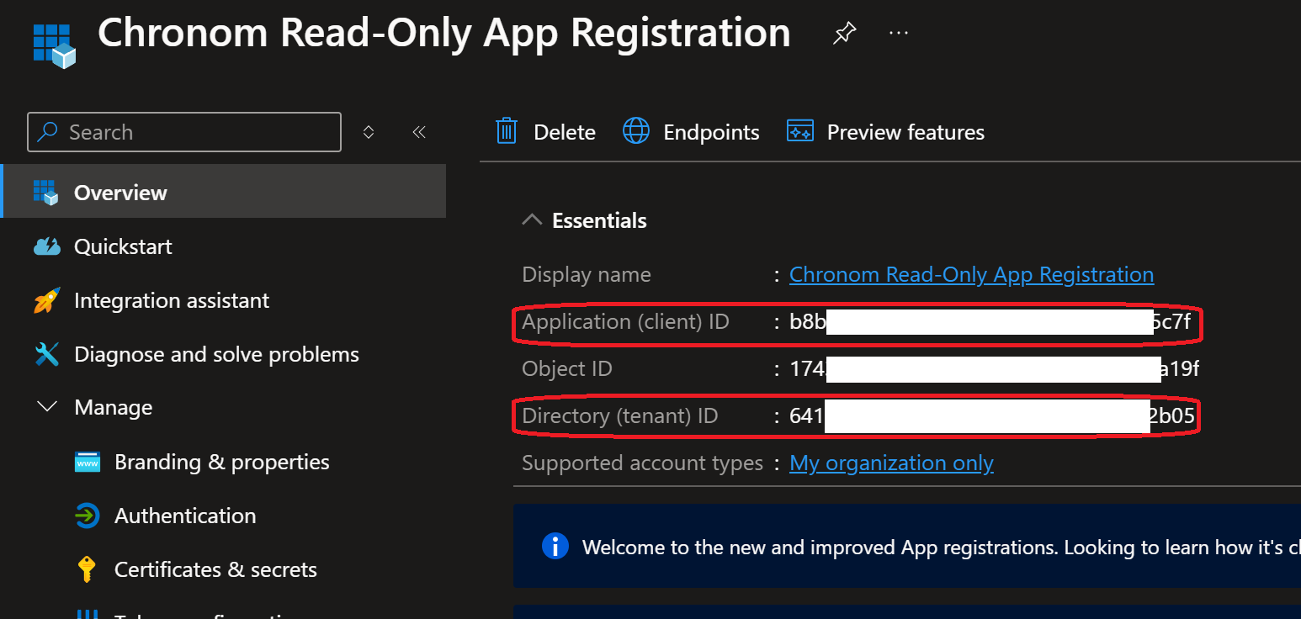Open Diagnose and solve problems wrench icon
The height and width of the screenshot is (619, 1301).
(x=47, y=354)
